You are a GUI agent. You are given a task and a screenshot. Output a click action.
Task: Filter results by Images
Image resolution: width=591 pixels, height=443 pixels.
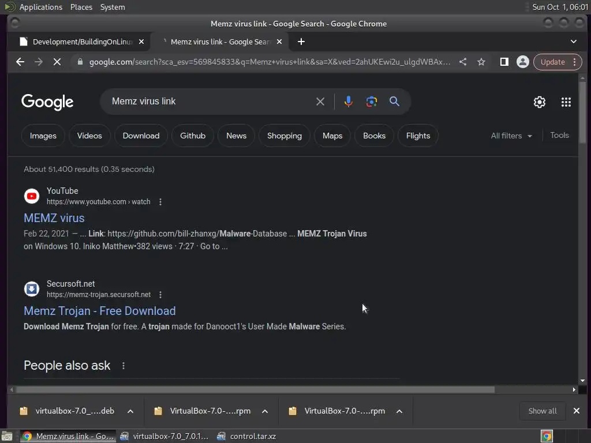coord(43,136)
